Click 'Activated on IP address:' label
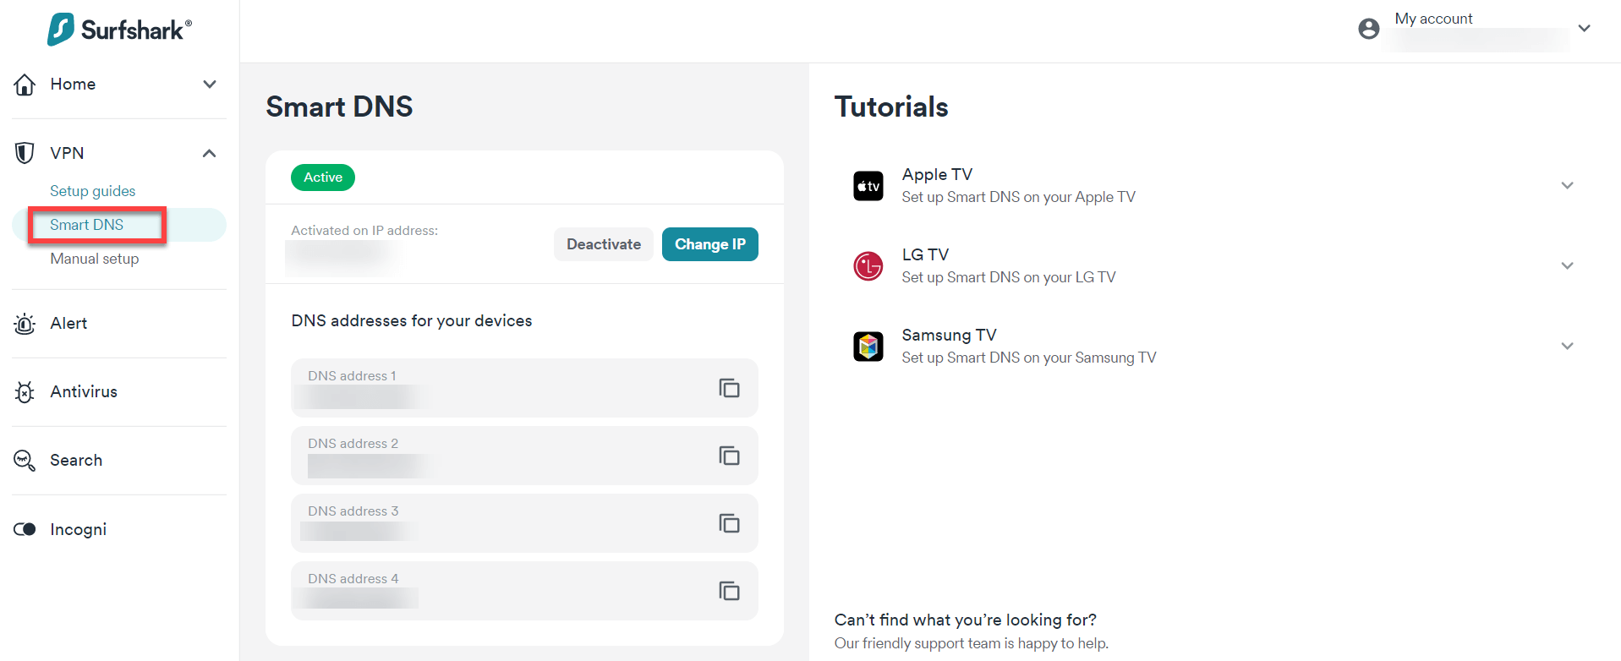 (x=364, y=231)
